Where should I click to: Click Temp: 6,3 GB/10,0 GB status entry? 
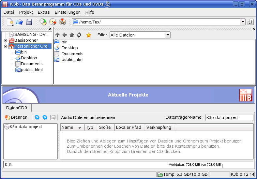183,174
